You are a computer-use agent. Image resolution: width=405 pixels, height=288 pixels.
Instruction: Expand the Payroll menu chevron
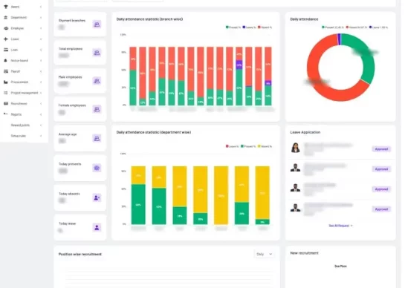41,71
